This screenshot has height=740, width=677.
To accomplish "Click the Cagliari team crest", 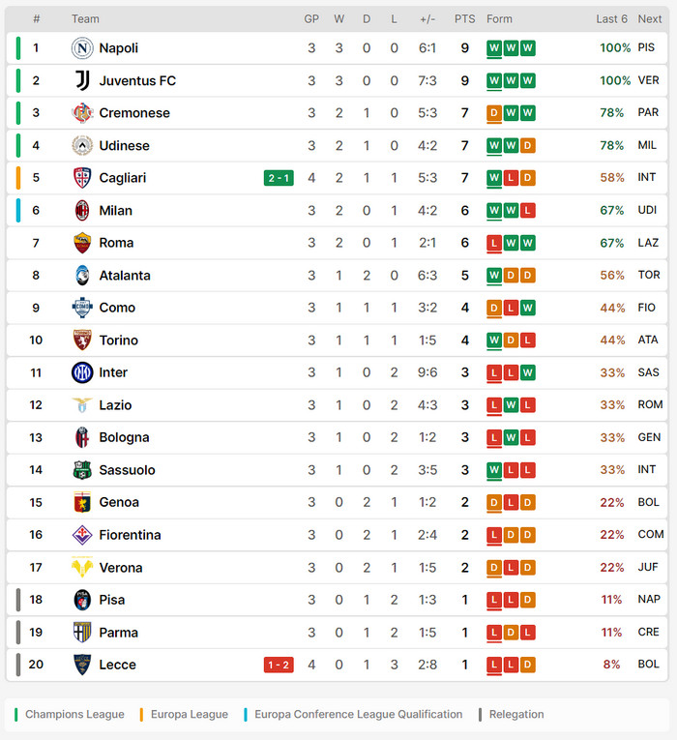I will [82, 178].
